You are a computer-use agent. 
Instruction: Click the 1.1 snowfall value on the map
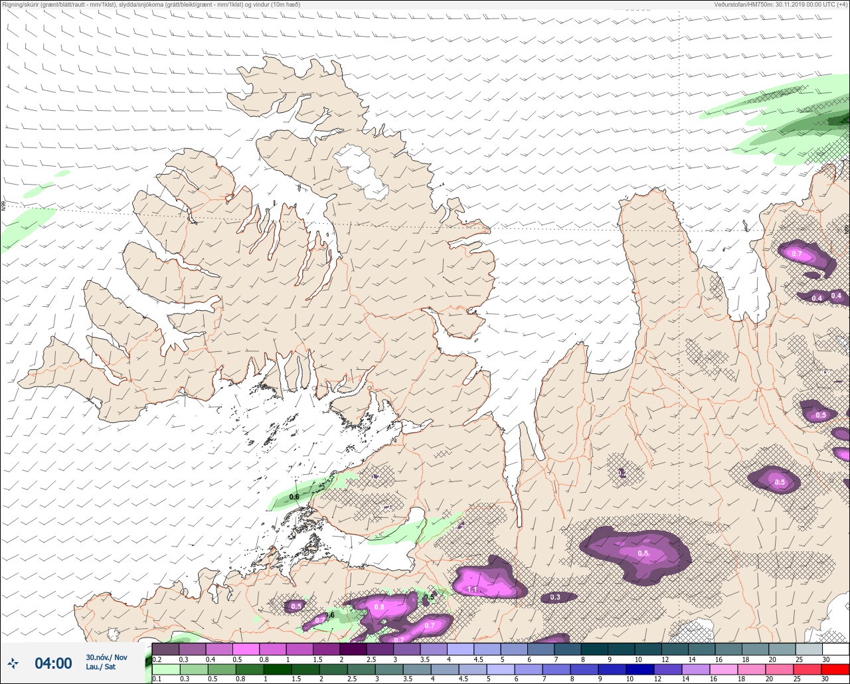473,589
